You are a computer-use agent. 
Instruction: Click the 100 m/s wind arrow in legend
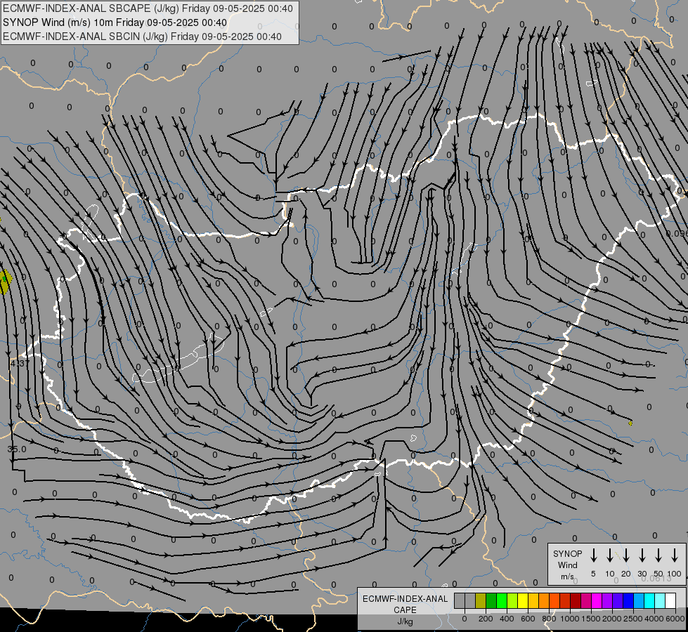[x=675, y=555]
